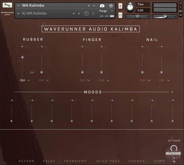Open the TRANSIENT effect tab

tap(75, 161)
